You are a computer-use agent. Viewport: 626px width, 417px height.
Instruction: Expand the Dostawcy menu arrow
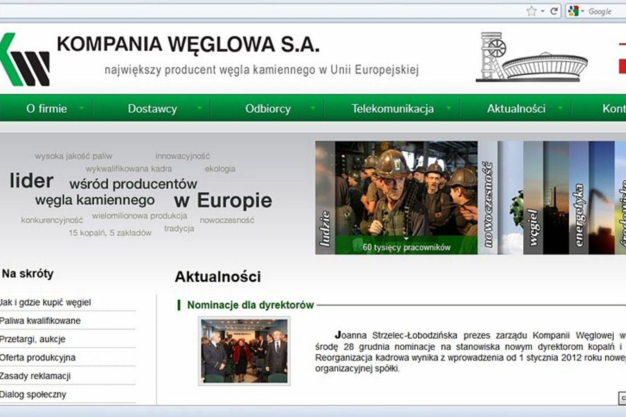pyautogui.click(x=200, y=109)
